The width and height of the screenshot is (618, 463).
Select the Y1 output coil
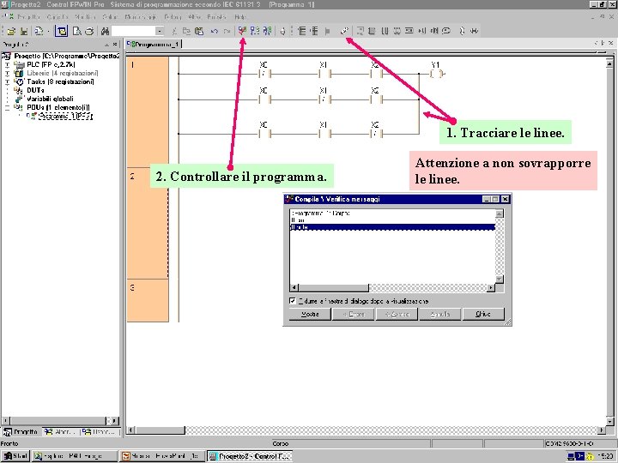(437, 74)
